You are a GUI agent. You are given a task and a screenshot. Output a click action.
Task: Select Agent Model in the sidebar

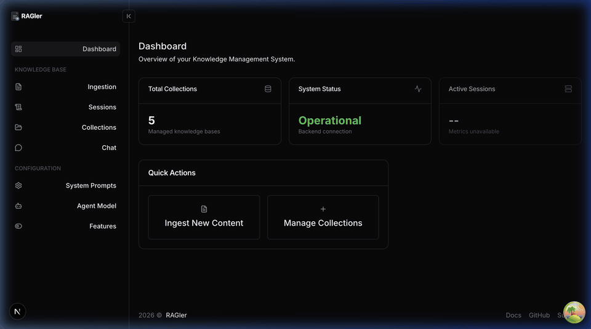(x=66, y=206)
